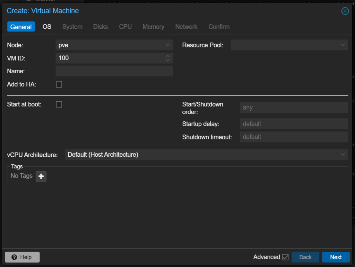This screenshot has width=355, height=267.
Task: Click the "No Tags" placeholder text
Action: (x=21, y=176)
